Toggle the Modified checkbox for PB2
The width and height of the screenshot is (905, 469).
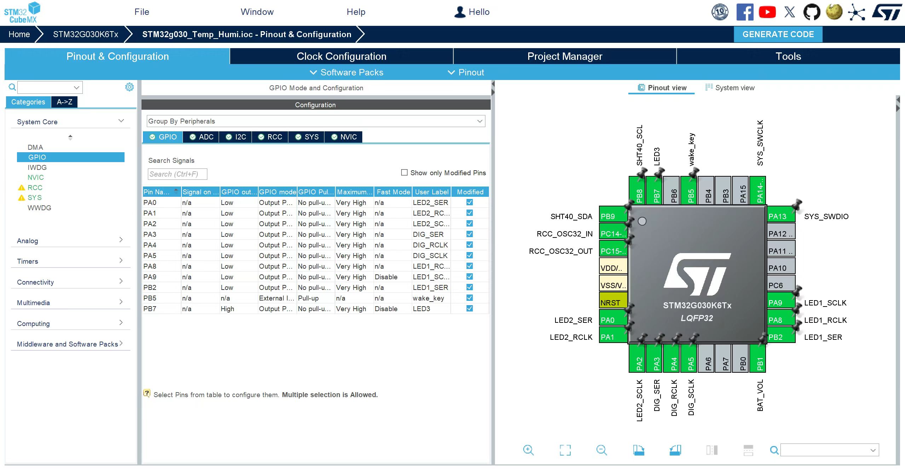pyautogui.click(x=469, y=287)
